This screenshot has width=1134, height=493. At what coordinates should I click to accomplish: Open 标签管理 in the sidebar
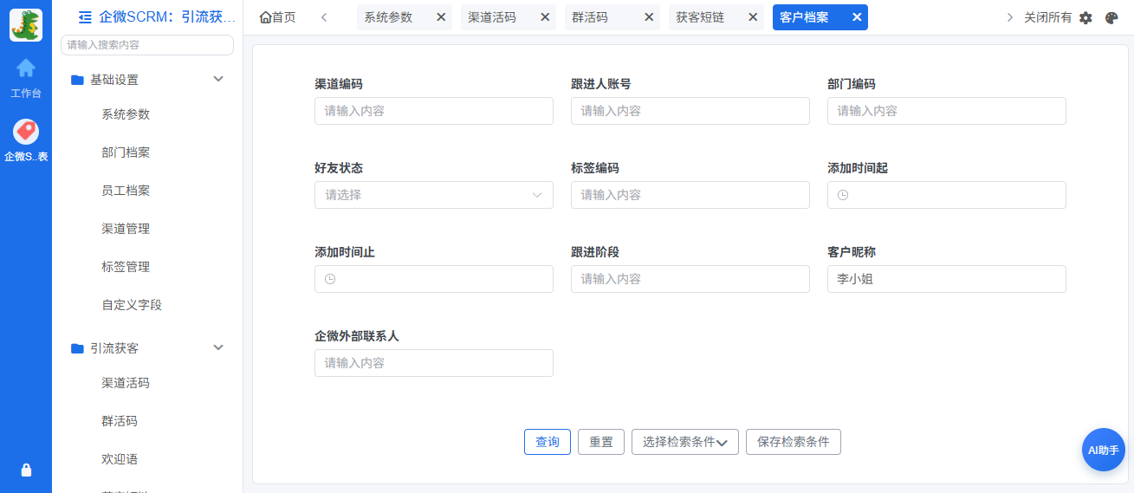pyautogui.click(x=126, y=267)
